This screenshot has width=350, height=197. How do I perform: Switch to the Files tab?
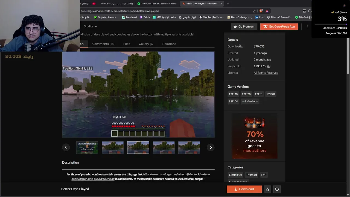coord(127,44)
